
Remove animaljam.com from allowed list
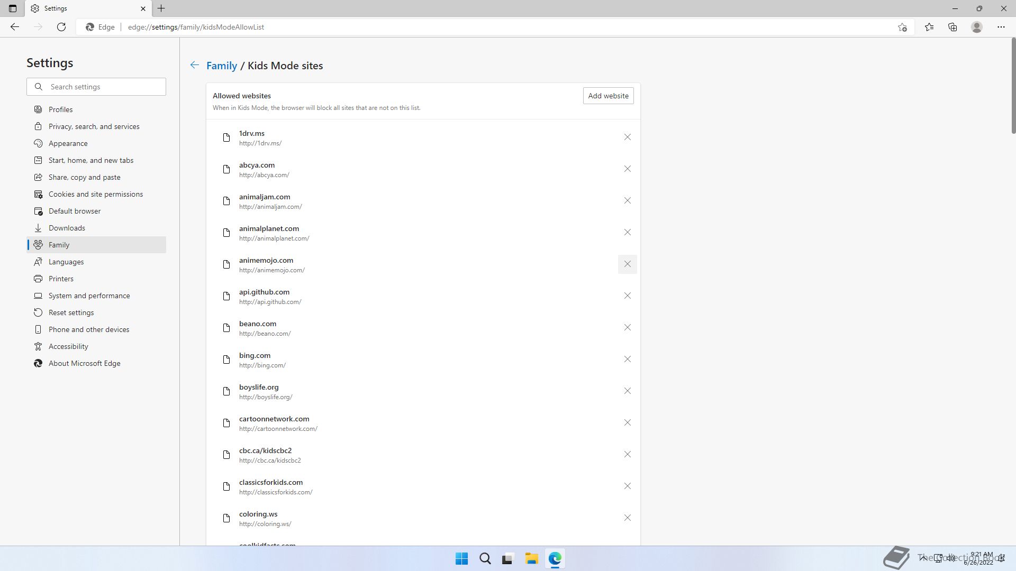coord(627,201)
